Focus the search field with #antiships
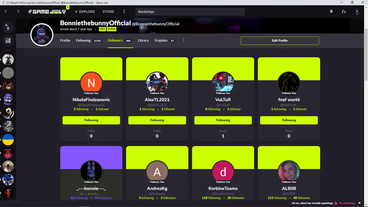Image resolution: width=368 pixels, height=207 pixels. click(190, 11)
